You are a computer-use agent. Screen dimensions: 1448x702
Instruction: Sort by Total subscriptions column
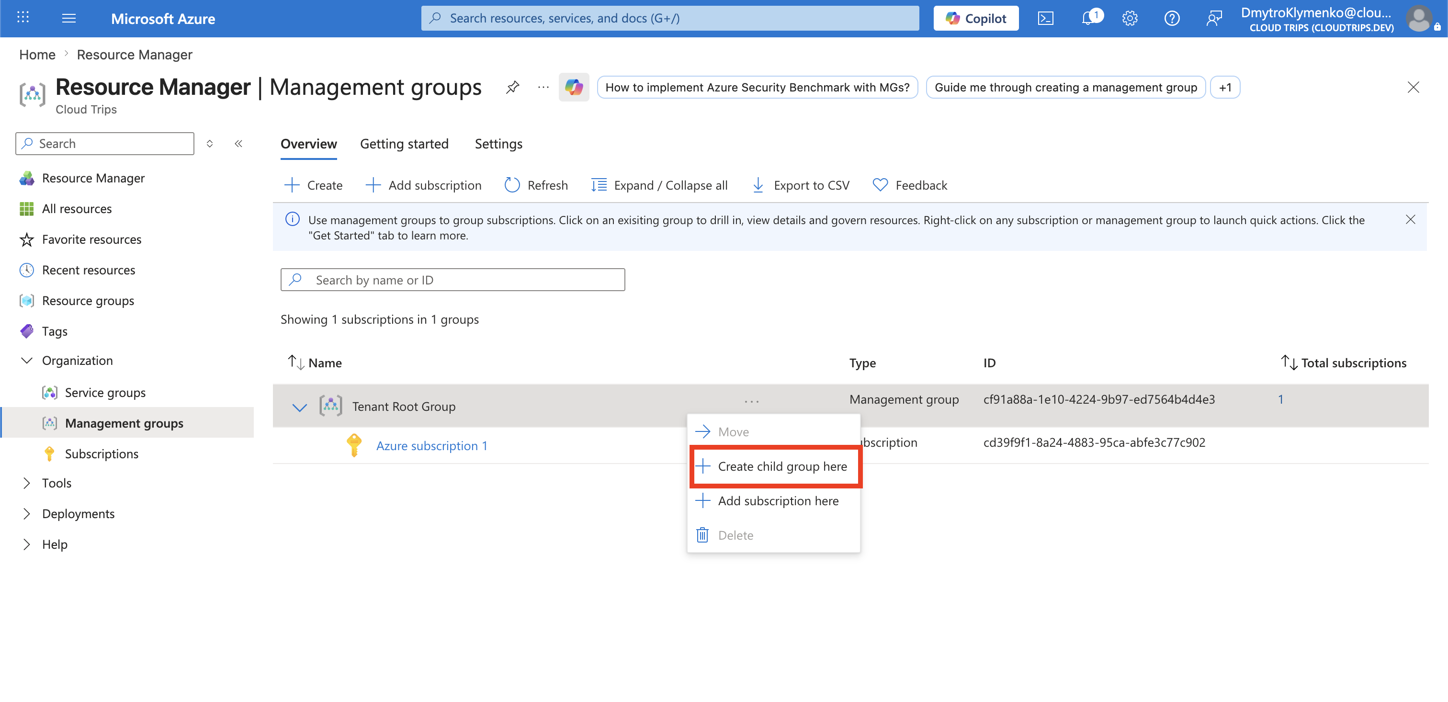1289,362
